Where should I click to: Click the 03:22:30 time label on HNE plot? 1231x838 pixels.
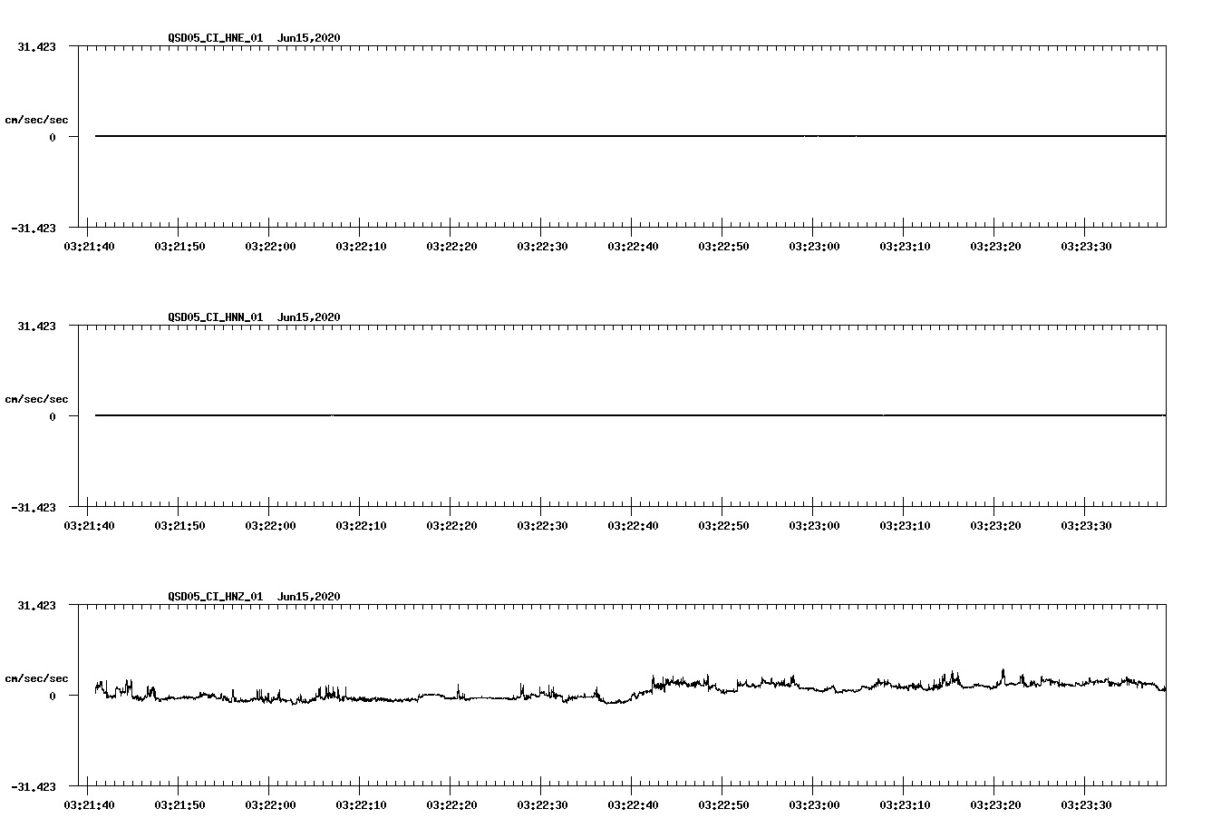pos(542,247)
